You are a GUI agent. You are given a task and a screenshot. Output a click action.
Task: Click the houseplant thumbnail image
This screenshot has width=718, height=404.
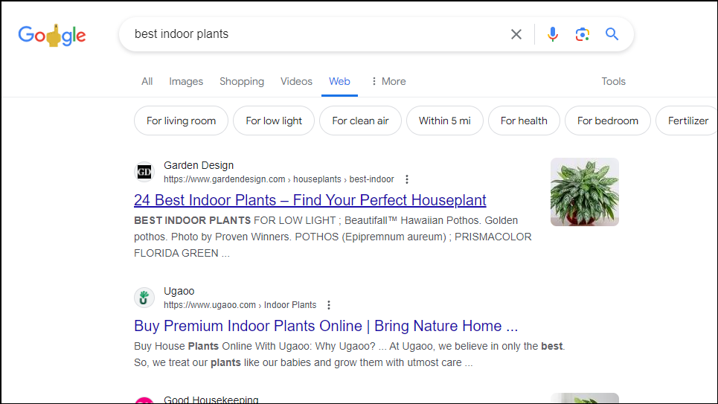(x=585, y=192)
